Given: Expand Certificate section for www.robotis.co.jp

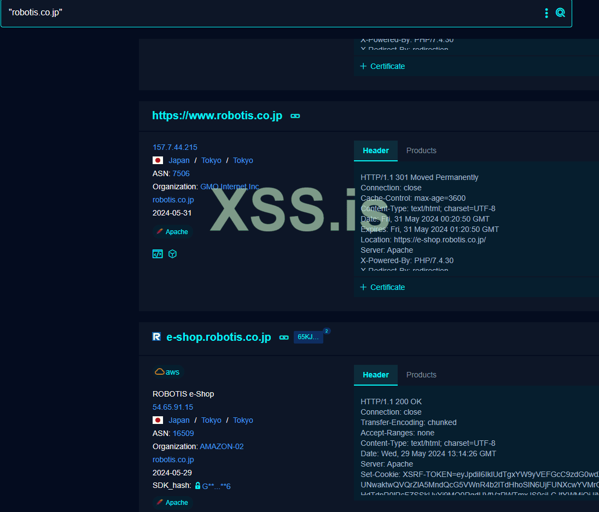Looking at the screenshot, I should tap(382, 287).
